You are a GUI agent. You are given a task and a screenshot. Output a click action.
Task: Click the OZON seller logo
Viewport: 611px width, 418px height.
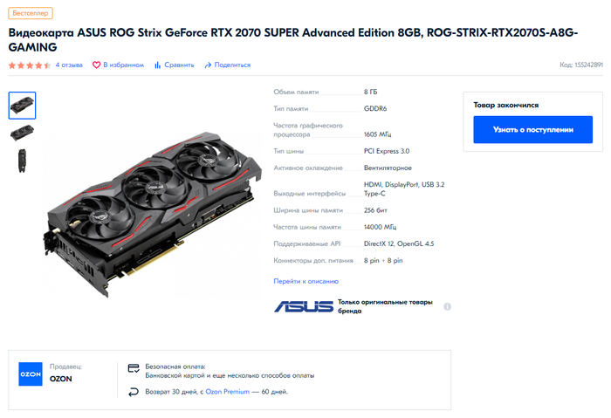pos(31,374)
